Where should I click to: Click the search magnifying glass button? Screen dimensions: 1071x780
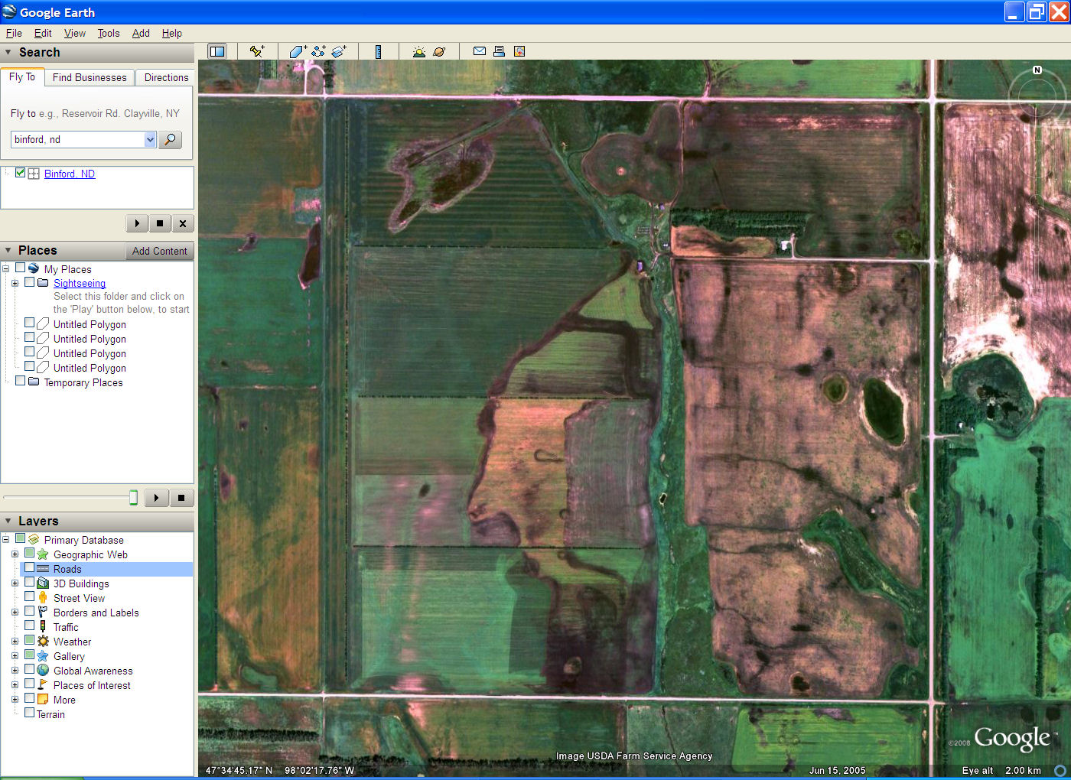pyautogui.click(x=170, y=139)
